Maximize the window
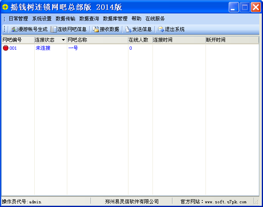The image size is (263, 207). [x=245, y=7]
